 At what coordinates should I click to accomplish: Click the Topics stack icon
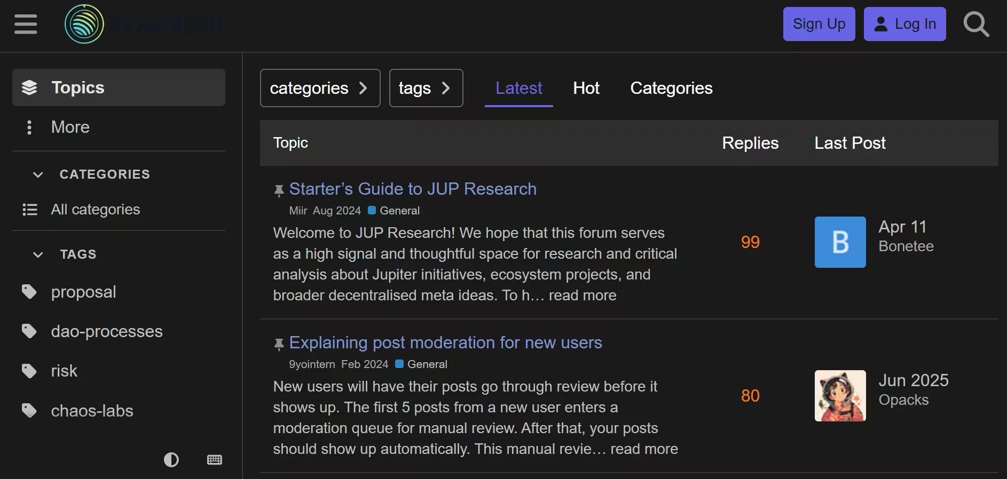29,87
